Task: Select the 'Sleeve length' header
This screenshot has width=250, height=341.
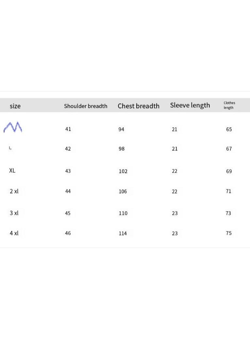Action: [190, 106]
